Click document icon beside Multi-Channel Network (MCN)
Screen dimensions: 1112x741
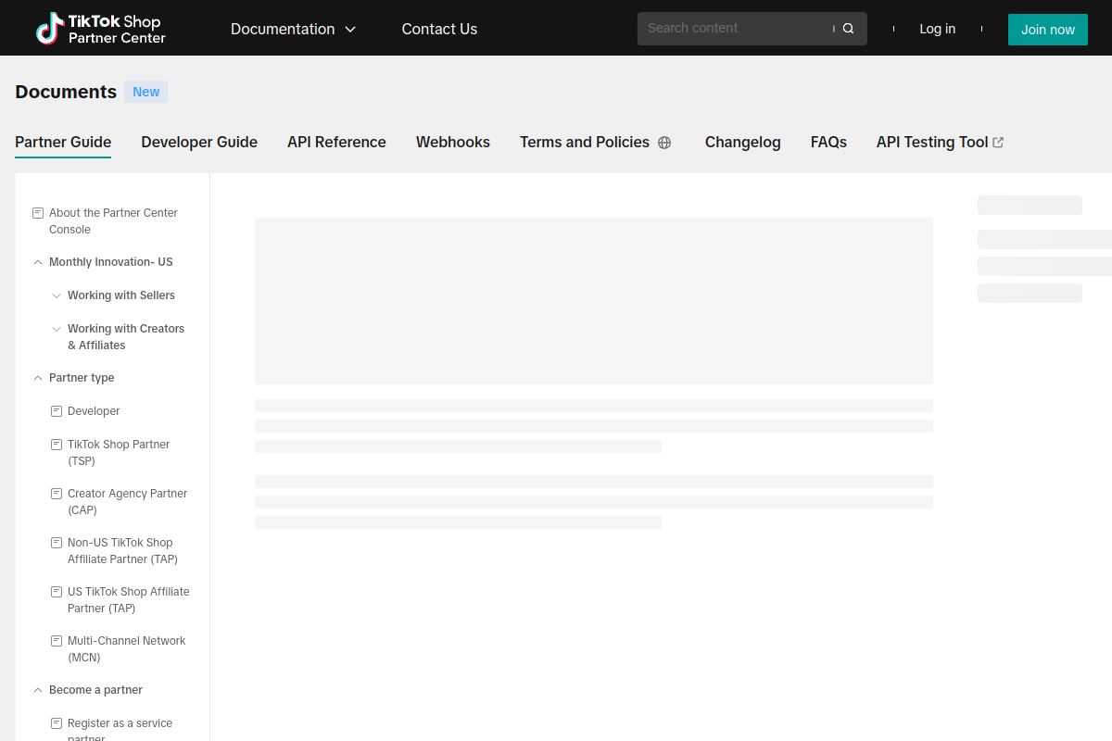pos(57,641)
